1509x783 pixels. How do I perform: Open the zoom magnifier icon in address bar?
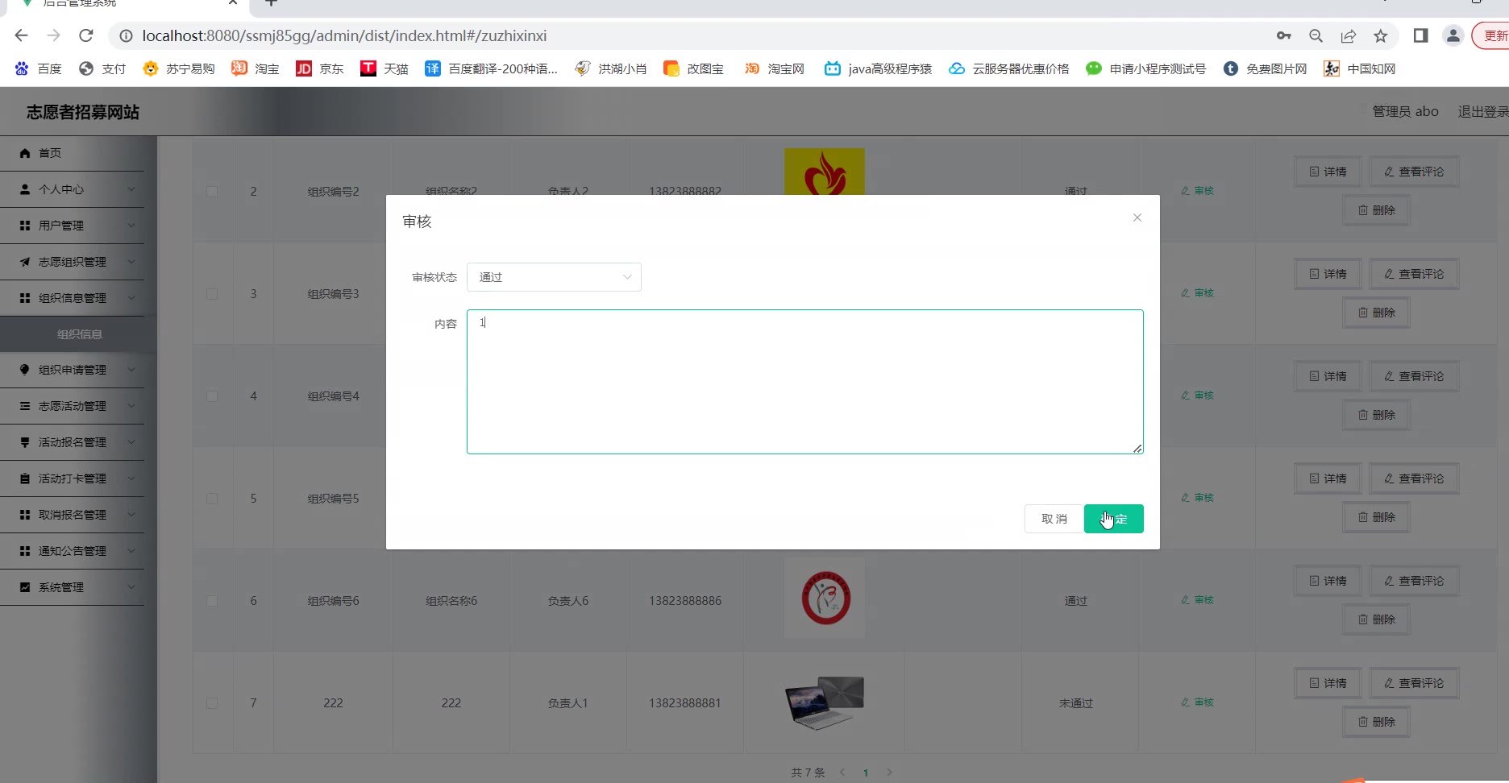1316,35
